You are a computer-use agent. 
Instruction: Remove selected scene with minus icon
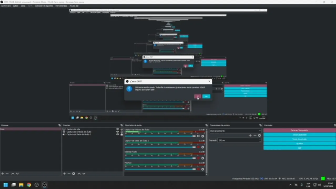(7, 174)
